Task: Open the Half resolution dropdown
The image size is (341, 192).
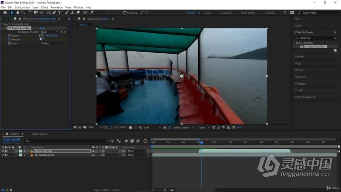Action: pos(152,127)
